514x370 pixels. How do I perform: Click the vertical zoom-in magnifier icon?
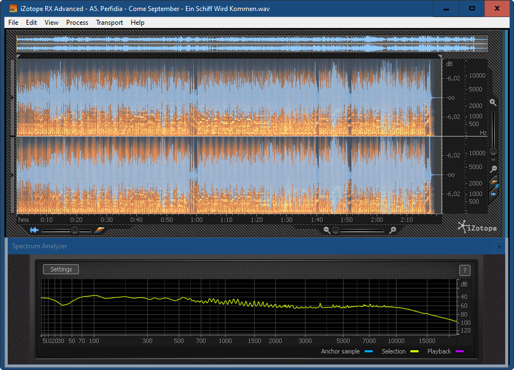[493, 102]
